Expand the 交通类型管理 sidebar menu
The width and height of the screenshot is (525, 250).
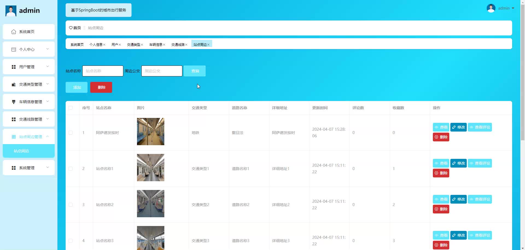(29, 84)
